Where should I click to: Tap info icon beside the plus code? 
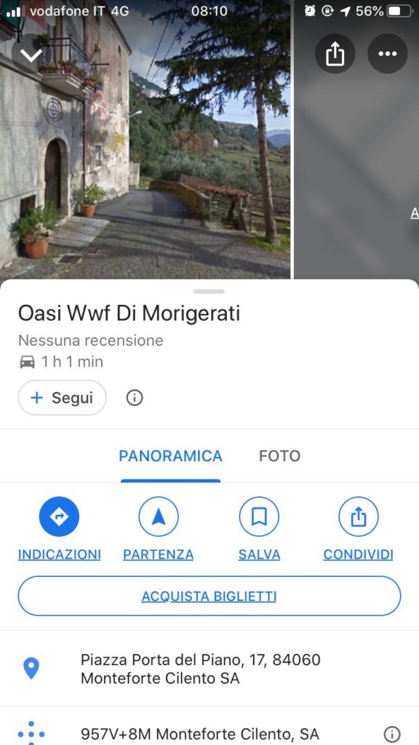point(391,734)
